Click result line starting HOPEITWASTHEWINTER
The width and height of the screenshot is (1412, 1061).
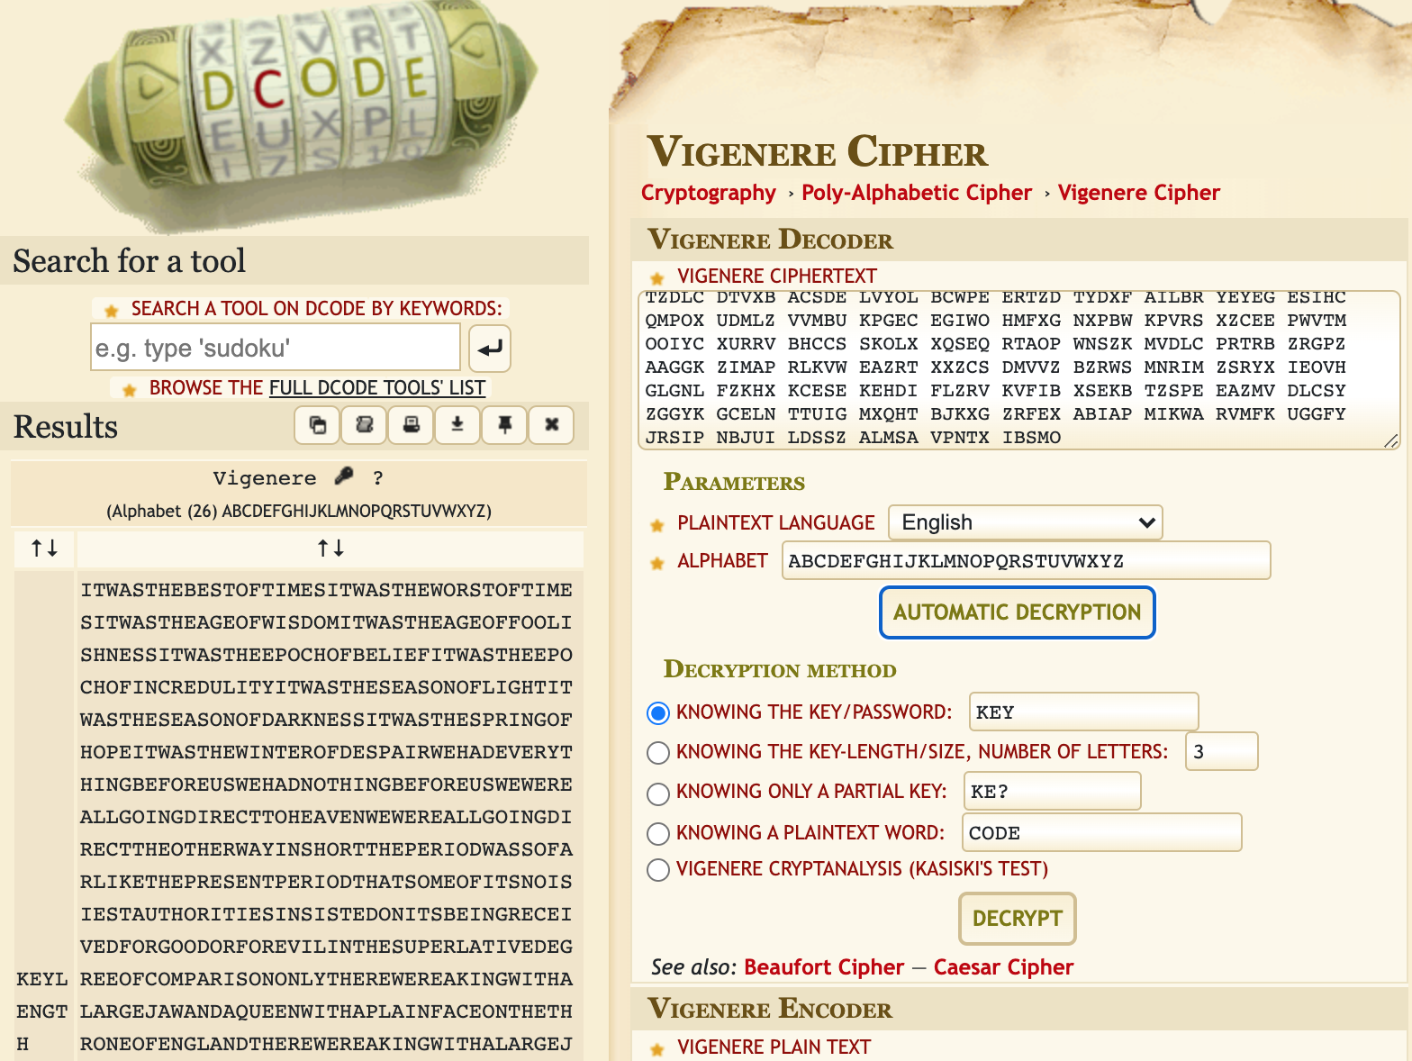(326, 752)
